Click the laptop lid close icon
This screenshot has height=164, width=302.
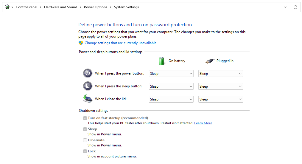point(88,99)
